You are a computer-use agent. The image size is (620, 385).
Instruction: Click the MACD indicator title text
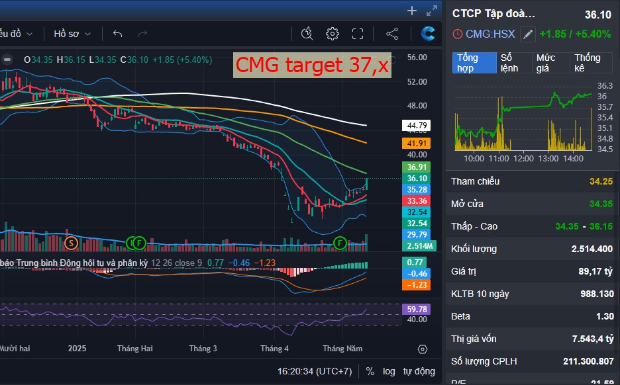(x=74, y=263)
